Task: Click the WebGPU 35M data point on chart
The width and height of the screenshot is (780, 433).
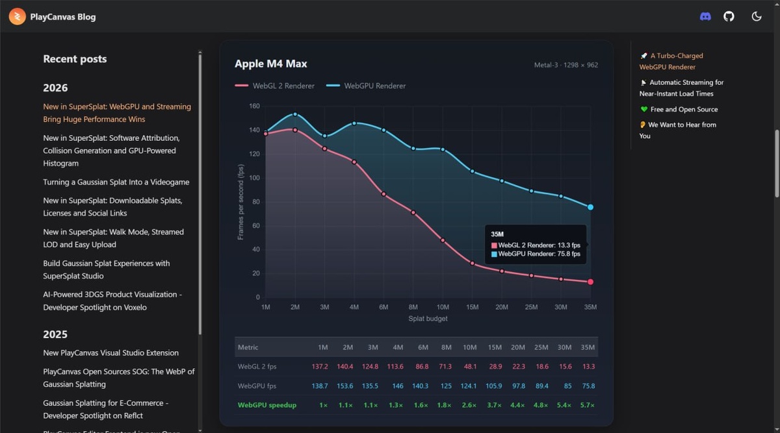Action: 590,207
